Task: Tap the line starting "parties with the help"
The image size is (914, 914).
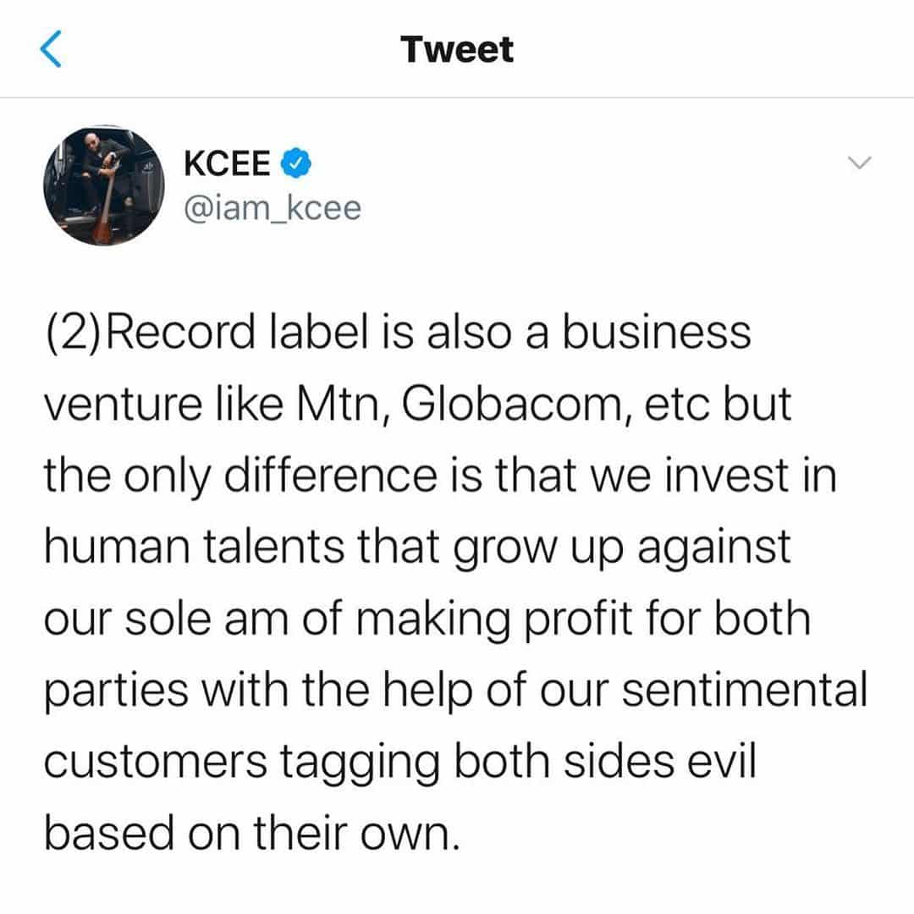Action: click(455, 692)
